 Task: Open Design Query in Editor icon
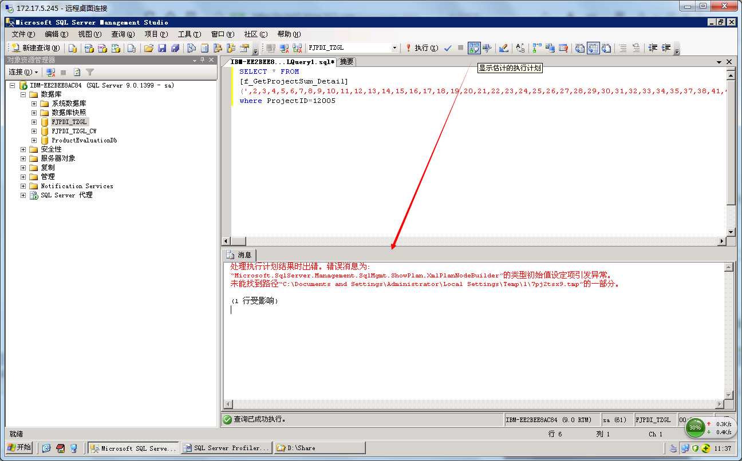click(504, 48)
